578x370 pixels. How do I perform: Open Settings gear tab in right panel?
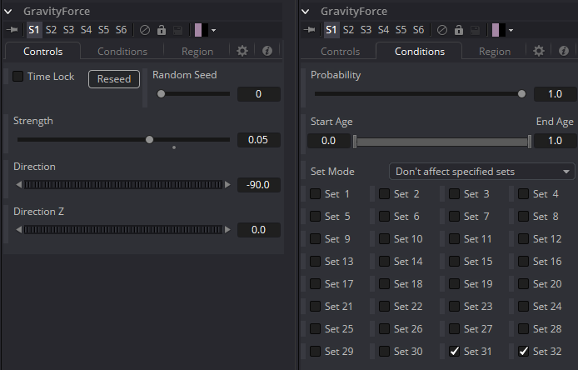(x=539, y=51)
